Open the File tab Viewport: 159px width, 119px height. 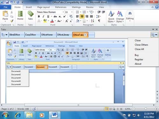click(x=5, y=7)
